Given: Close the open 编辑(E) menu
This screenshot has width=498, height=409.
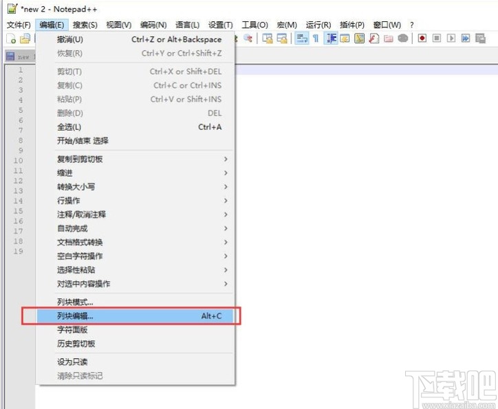Looking at the screenshot, I should [x=52, y=25].
